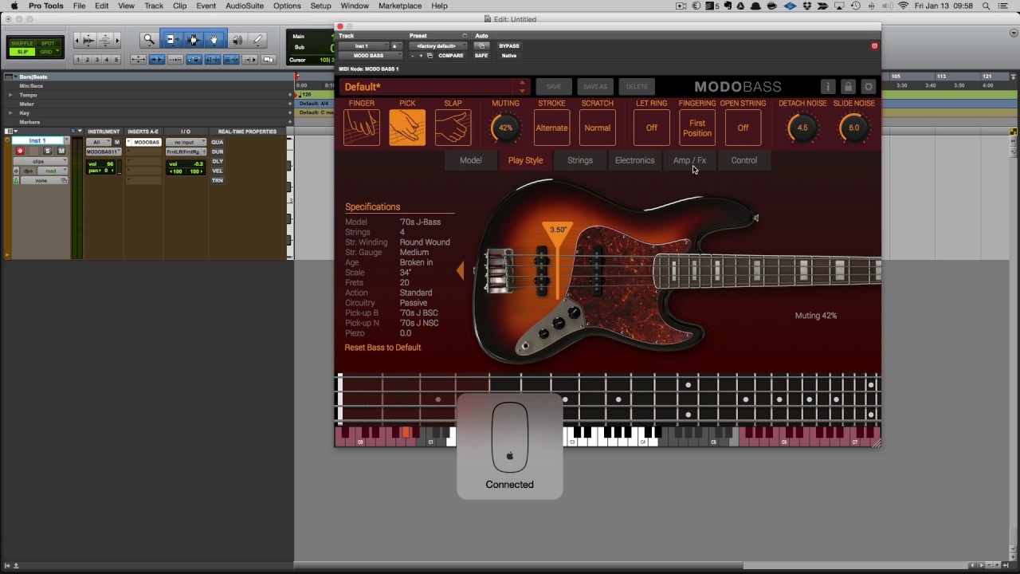1020x574 pixels.
Task: Toggle record enable on Inst 1 track
Action: tap(21, 151)
